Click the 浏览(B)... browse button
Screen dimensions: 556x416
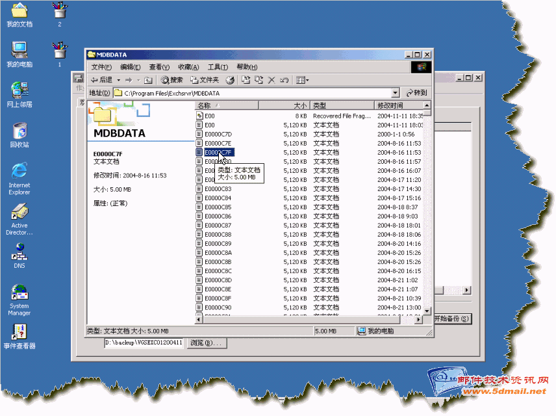(x=205, y=343)
